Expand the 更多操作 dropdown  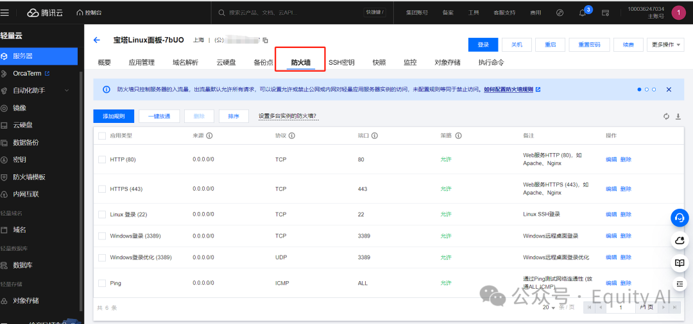pos(665,44)
